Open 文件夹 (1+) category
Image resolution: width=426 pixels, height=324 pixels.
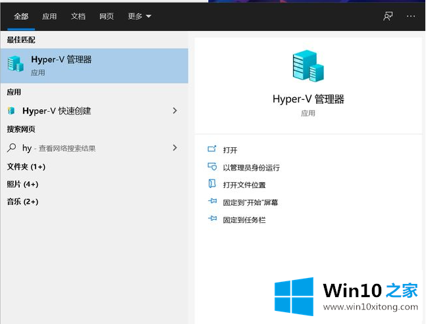pyautogui.click(x=26, y=167)
